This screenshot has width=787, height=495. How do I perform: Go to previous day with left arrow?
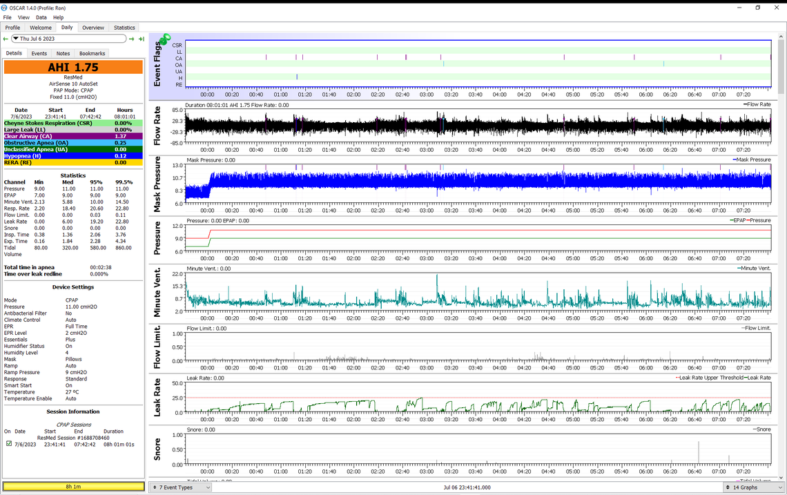(6, 39)
